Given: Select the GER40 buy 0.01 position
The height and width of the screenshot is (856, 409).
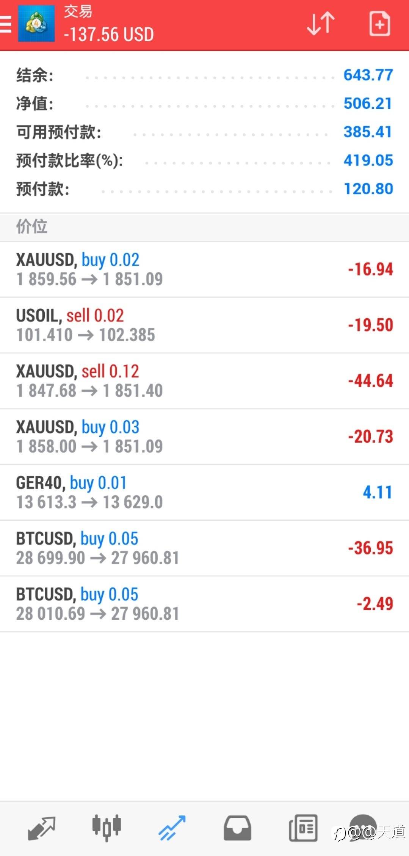Looking at the screenshot, I should [x=204, y=492].
